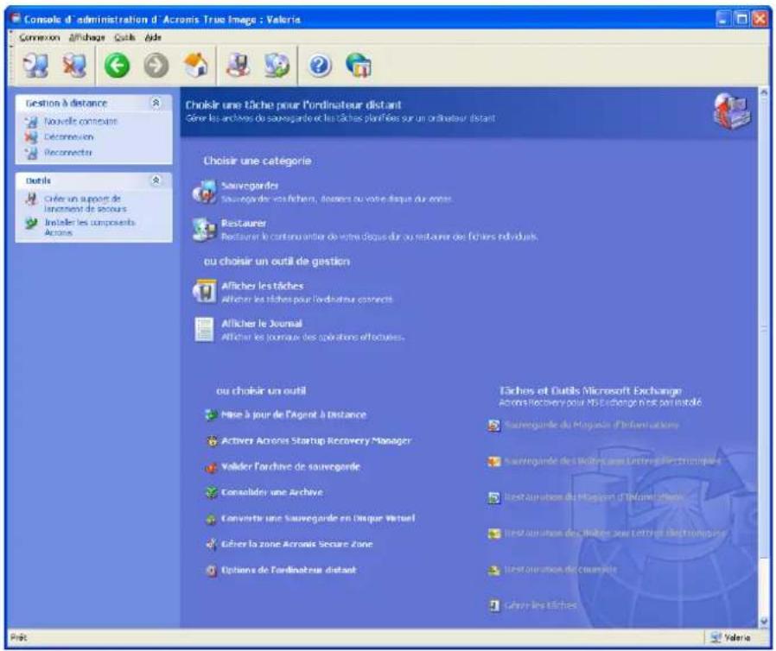Choose the Sauvegarder category link
776x651 pixels.
coord(250,186)
